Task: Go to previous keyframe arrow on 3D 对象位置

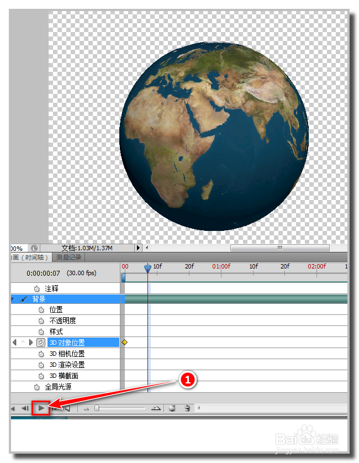Action: 14,343
